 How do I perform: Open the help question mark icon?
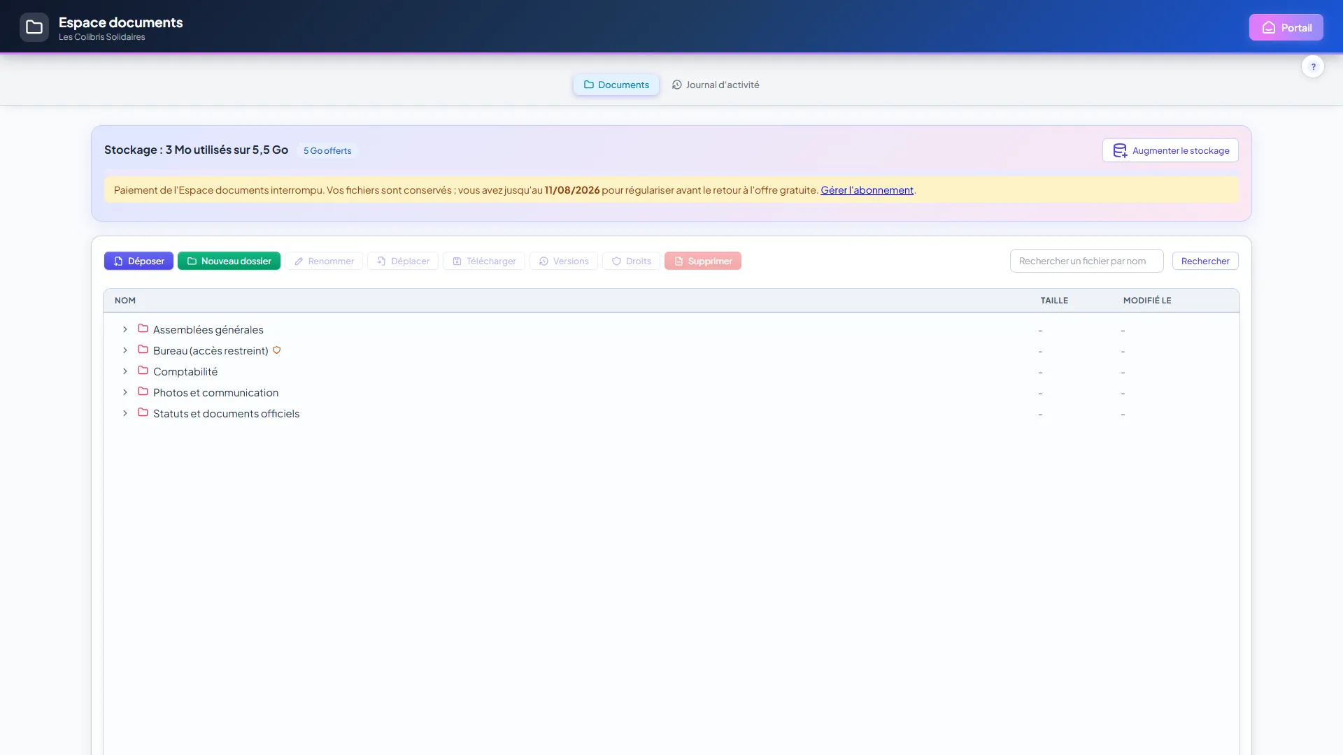1313,66
